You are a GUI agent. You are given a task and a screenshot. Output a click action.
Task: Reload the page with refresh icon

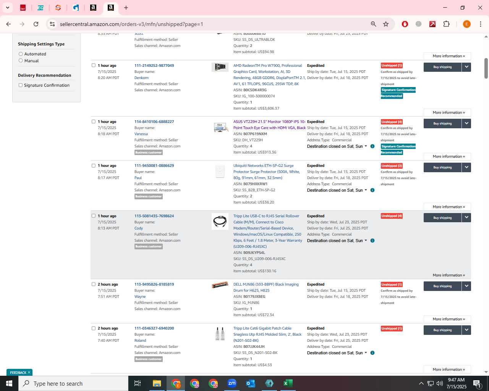[x=36, y=24]
